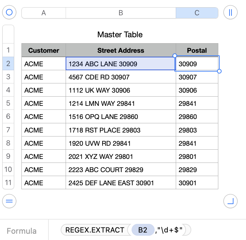Select the Customer header cell

click(x=44, y=50)
